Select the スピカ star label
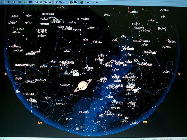This screenshot has width=187, height=140. click(x=17, y=92)
